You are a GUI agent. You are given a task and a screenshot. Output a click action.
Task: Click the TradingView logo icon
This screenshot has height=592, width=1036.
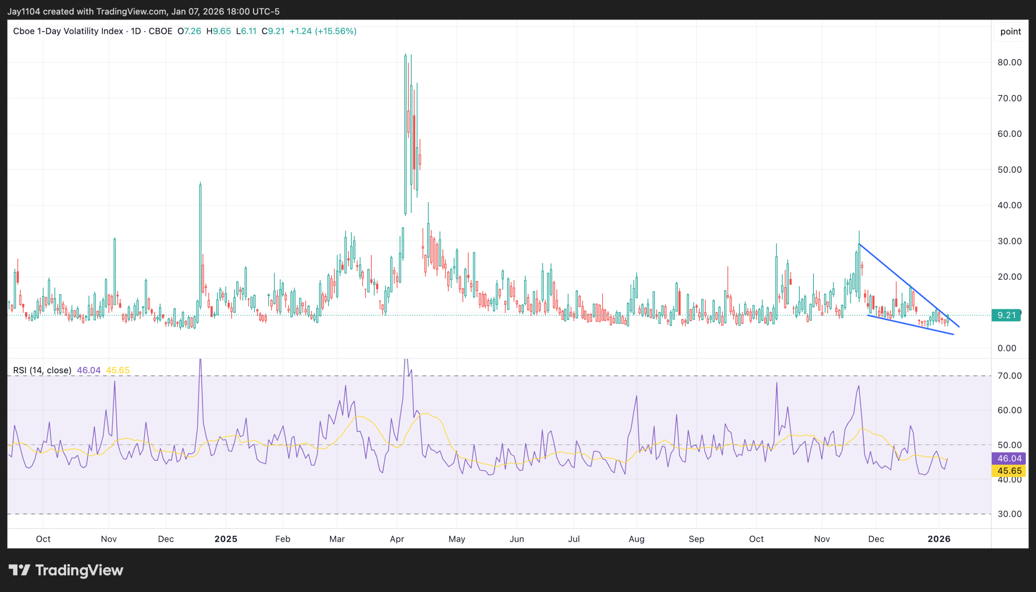(x=19, y=570)
